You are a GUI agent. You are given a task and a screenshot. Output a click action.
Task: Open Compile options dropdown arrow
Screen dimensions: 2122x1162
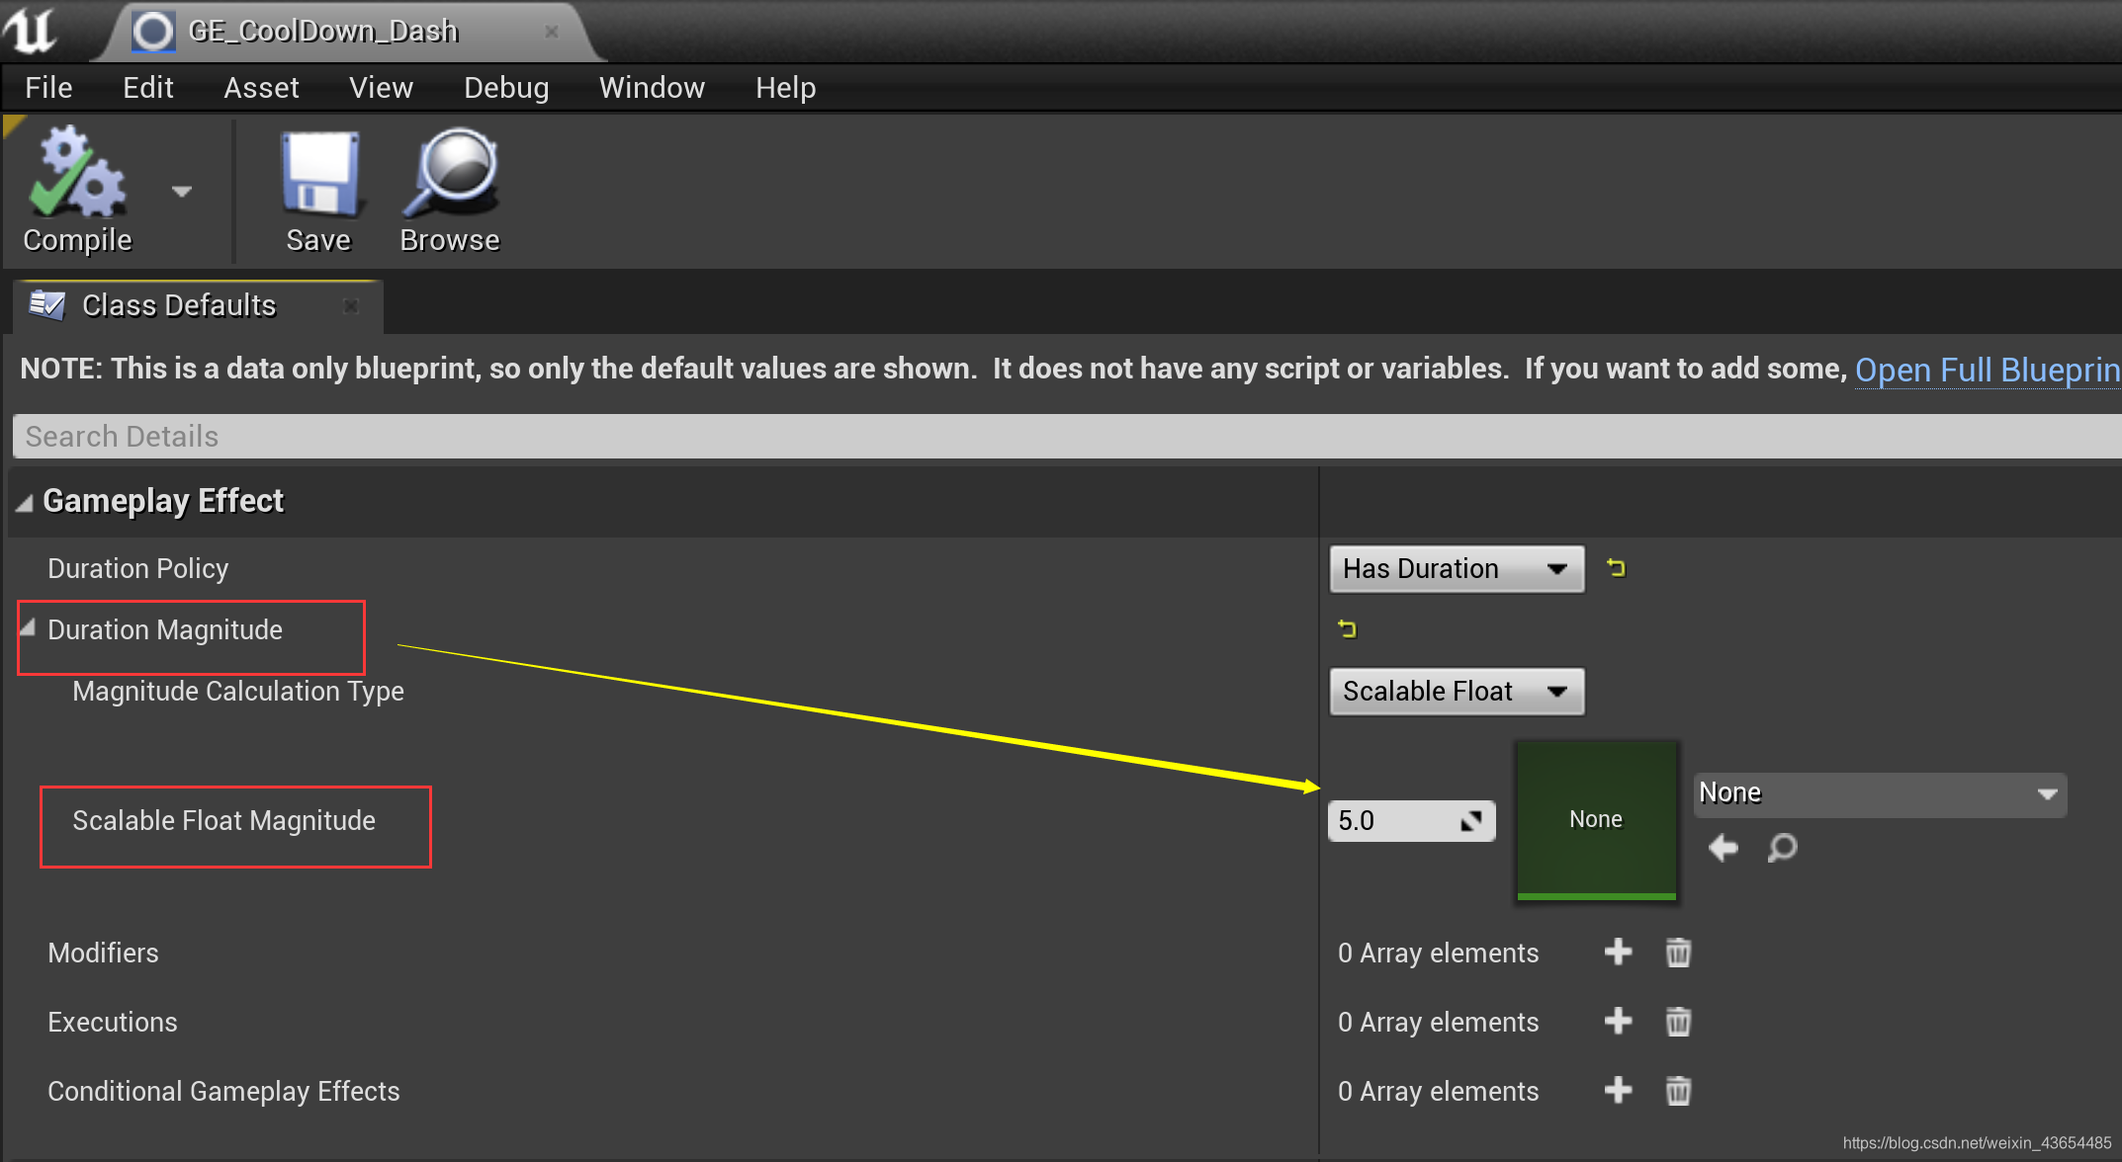click(181, 191)
